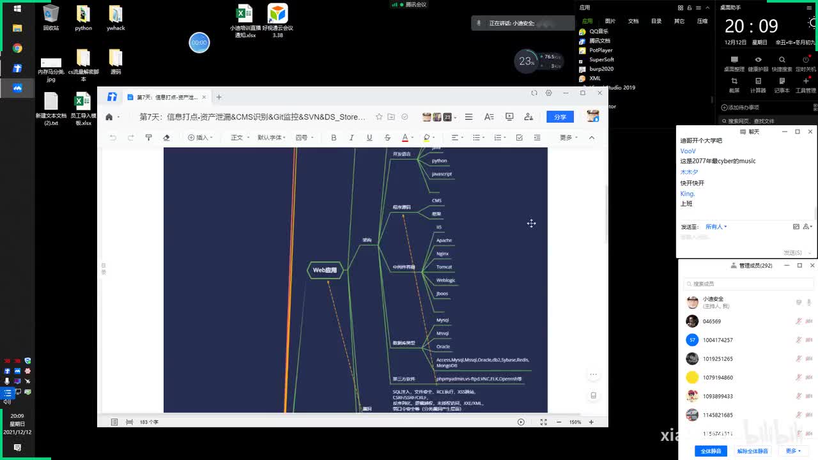Click the 健康护眼 eye protection icon
Viewport: 818px width, 460px height.
(758, 63)
